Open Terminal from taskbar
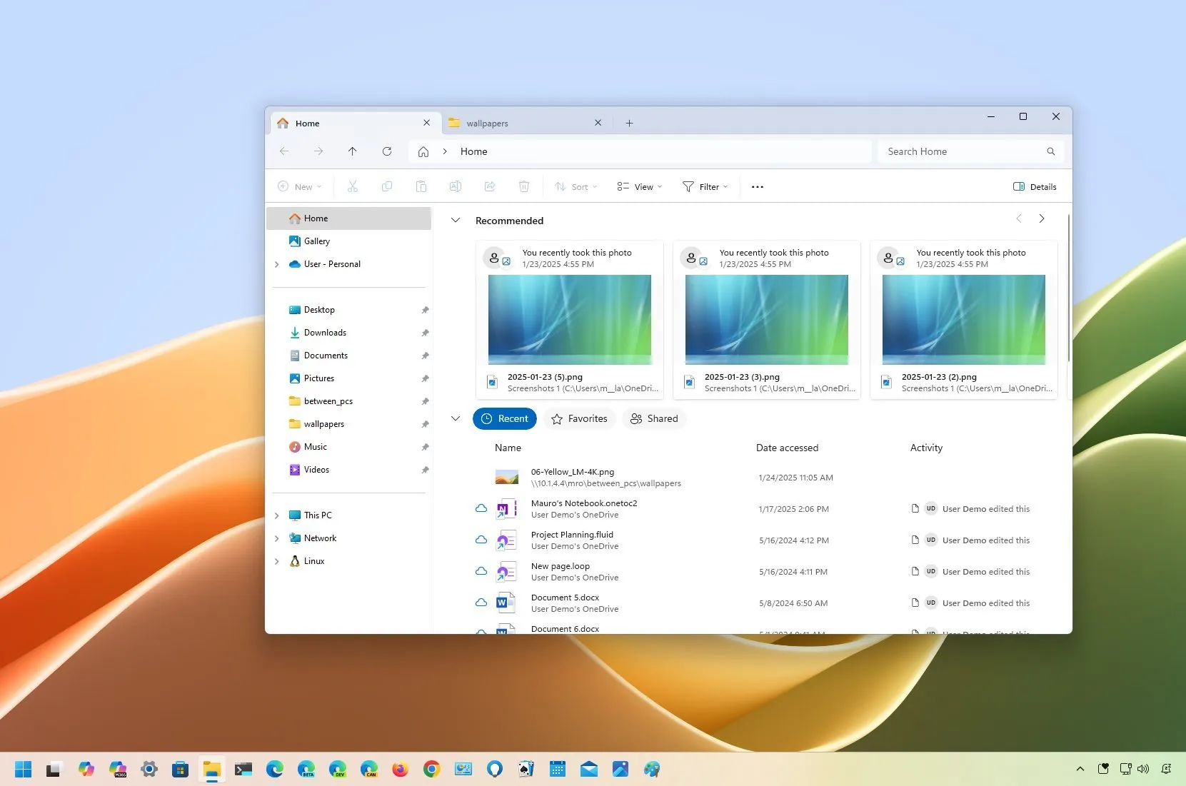 (x=243, y=769)
